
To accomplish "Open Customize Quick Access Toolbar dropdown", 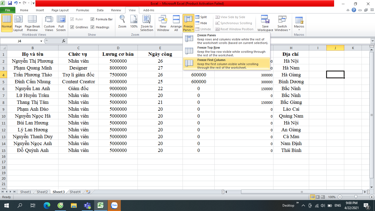I will [33, 3].
